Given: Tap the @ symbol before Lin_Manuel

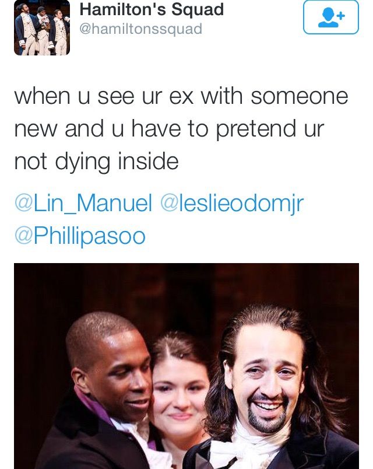Looking at the screenshot, I should (x=23, y=202).
